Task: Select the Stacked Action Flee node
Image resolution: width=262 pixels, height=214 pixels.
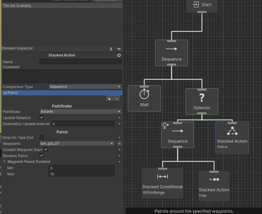Action: (214, 186)
